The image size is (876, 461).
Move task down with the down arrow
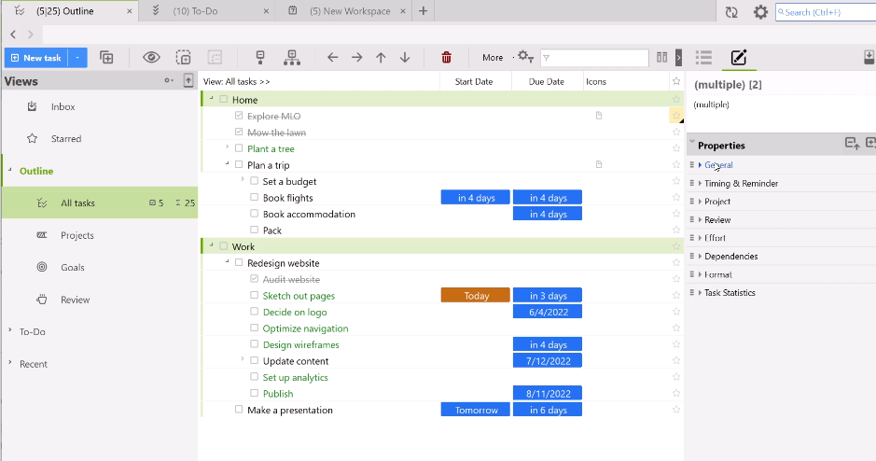[405, 57]
